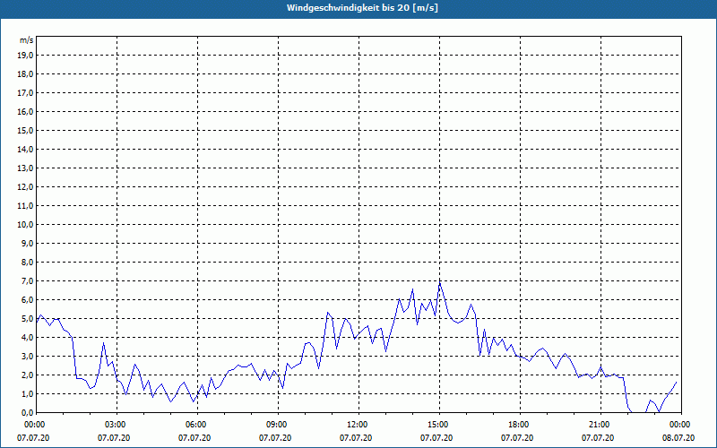Select the 10,0 y-axis label

26,225
